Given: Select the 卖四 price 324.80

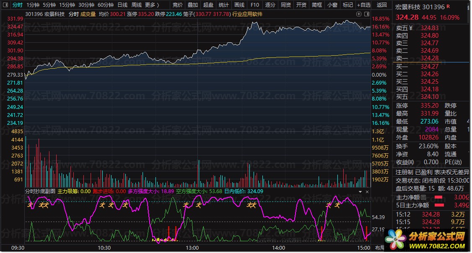Looking at the screenshot, I should 430,36.
